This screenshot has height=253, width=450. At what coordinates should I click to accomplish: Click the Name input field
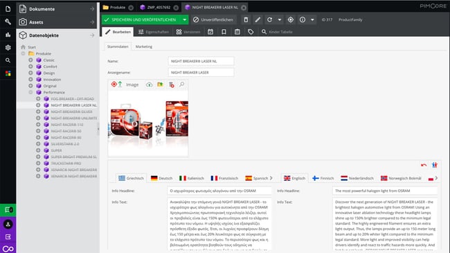tap(201, 61)
